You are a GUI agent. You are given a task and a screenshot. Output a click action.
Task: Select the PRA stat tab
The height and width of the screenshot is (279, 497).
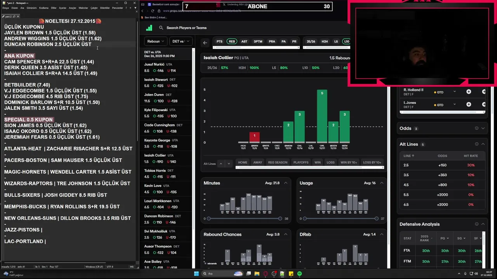coord(272,41)
